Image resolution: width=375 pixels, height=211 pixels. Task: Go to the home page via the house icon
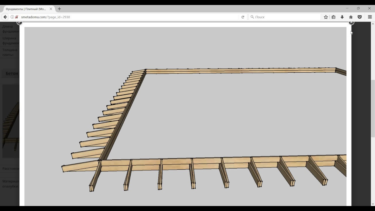point(351,17)
